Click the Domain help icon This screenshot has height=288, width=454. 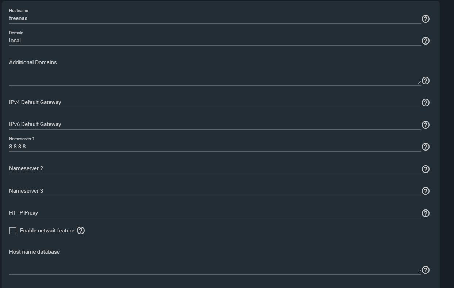tap(426, 41)
